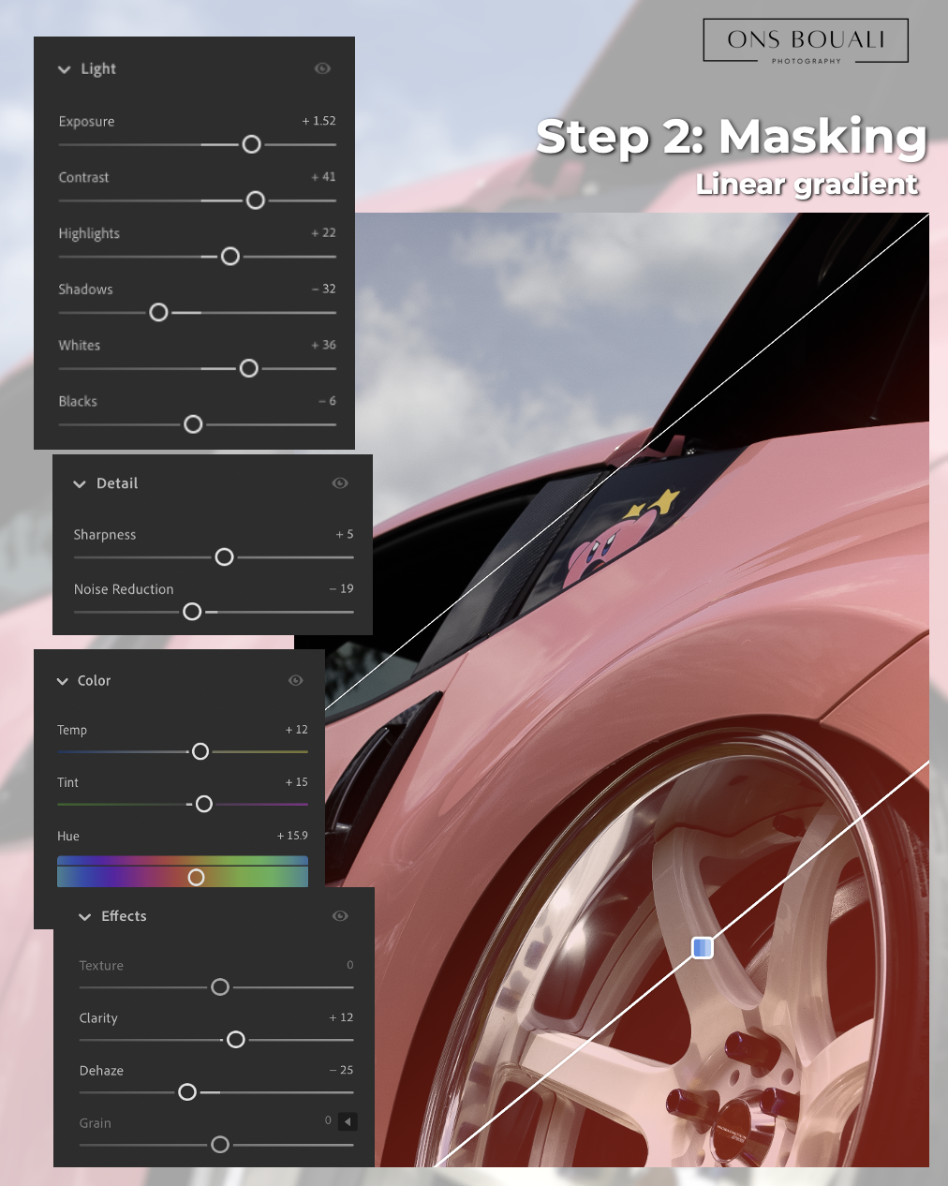The width and height of the screenshot is (948, 1186).
Task: Click the Noise Reduction value − 19
Action: (x=341, y=589)
